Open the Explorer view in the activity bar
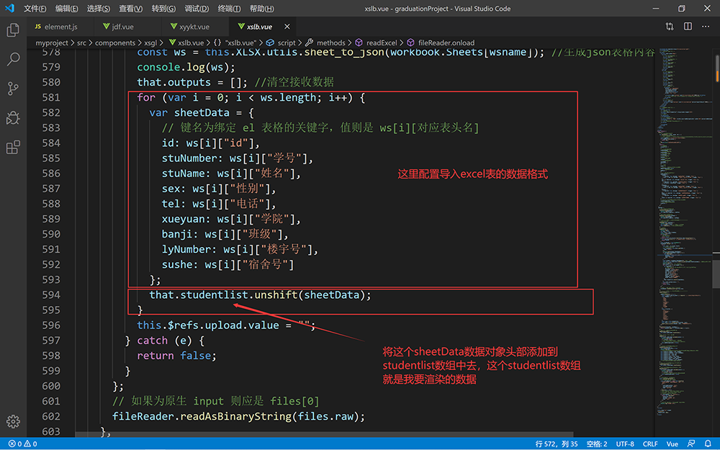This screenshot has width=720, height=450. coord(12,30)
